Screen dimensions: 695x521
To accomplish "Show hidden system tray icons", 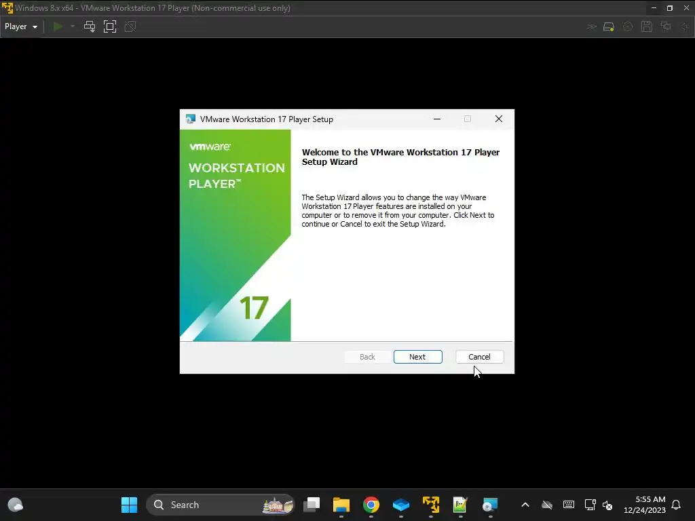I will (525, 505).
